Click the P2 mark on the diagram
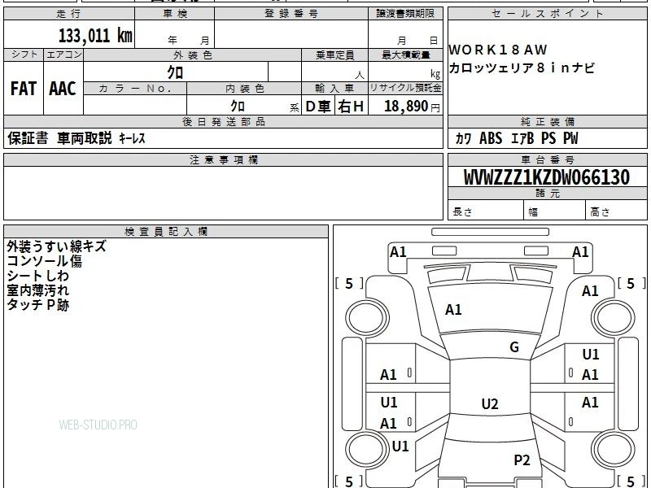Image resolution: width=651 pixels, height=488 pixels. click(522, 460)
